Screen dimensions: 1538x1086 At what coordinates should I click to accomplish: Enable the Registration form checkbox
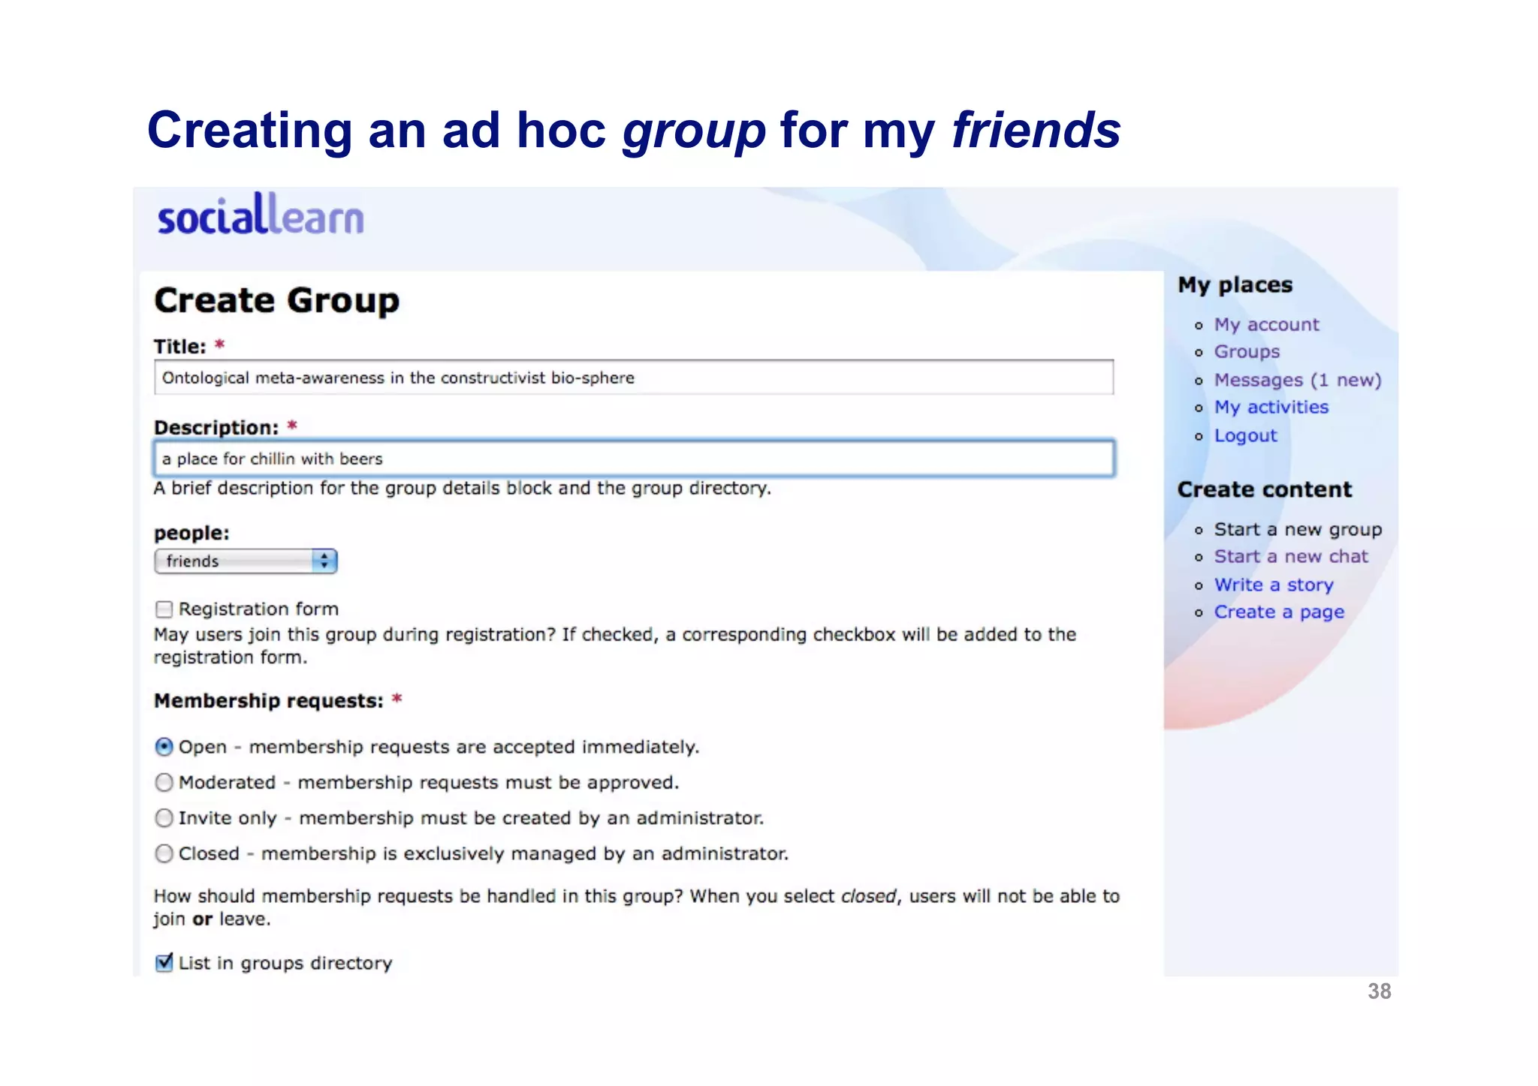pyautogui.click(x=164, y=609)
